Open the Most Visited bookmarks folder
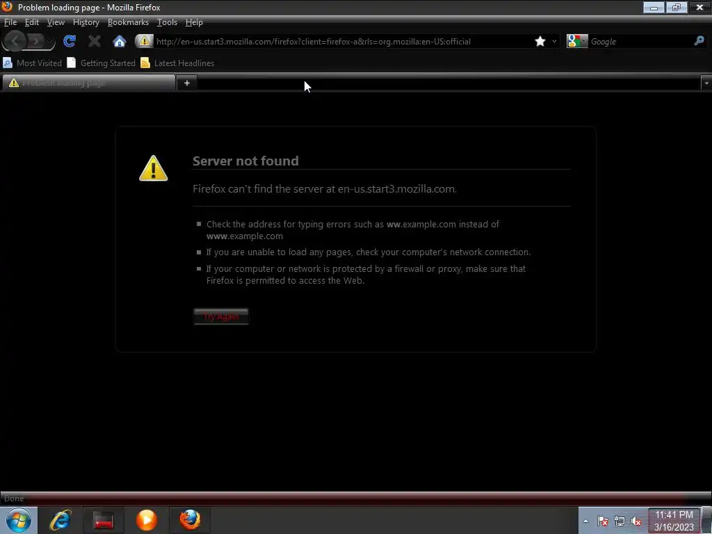The width and height of the screenshot is (712, 534). (32, 63)
